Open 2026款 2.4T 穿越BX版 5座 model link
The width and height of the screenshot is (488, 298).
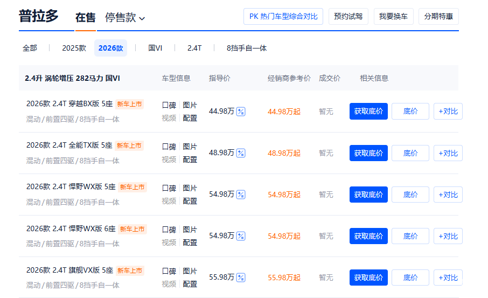[x=69, y=103]
